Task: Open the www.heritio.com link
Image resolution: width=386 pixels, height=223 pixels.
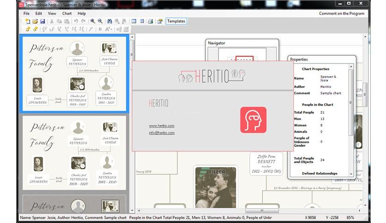Action: click(162, 126)
